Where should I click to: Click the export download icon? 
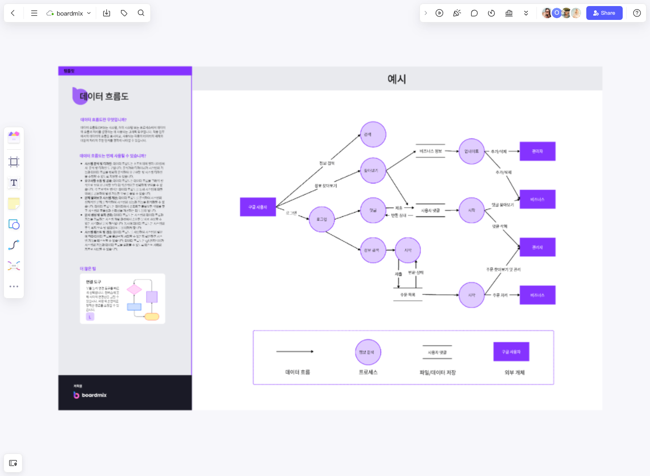click(107, 13)
